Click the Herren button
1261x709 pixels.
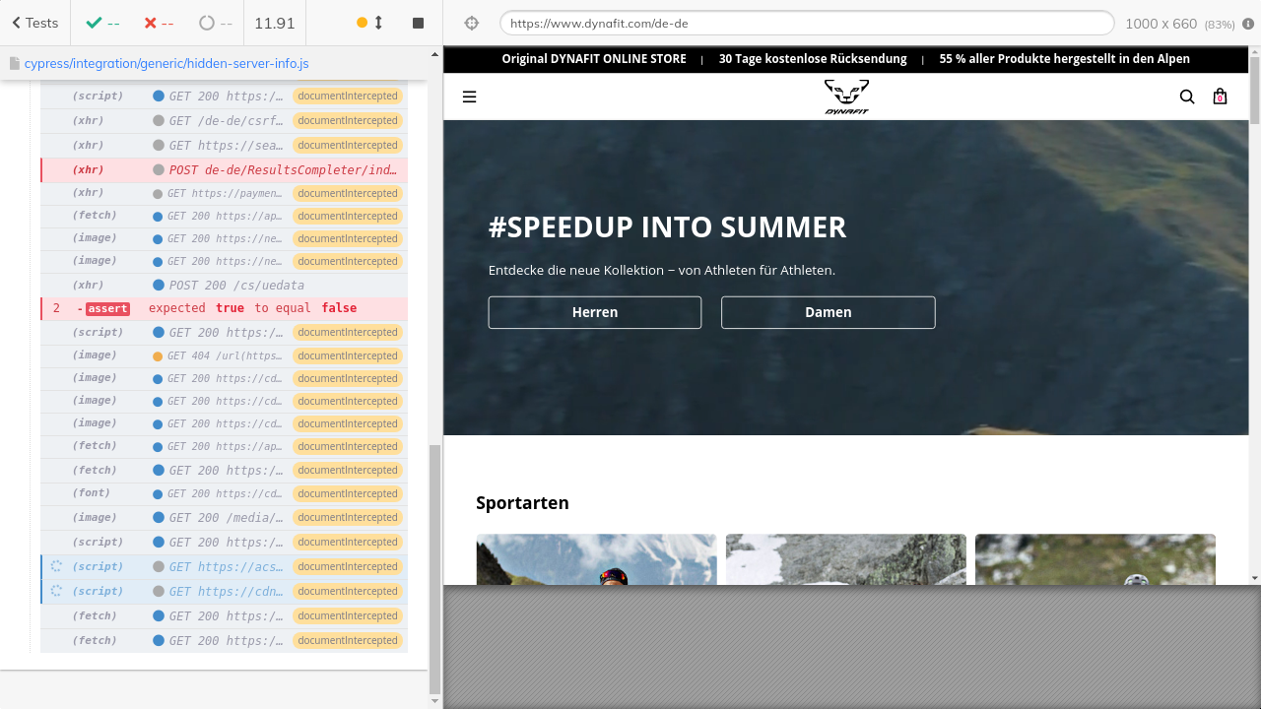595,312
